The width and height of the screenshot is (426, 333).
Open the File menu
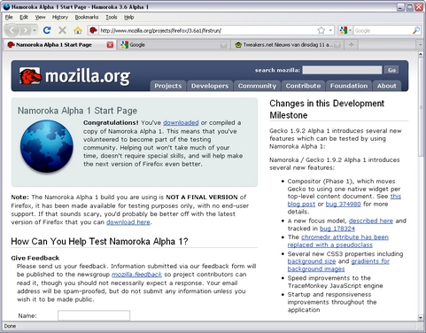tap(9, 17)
